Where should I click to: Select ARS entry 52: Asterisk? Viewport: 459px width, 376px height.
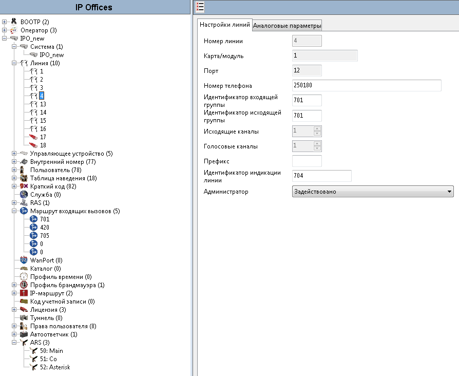(x=55, y=367)
